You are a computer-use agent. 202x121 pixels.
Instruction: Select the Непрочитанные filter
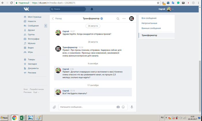coord(149,23)
